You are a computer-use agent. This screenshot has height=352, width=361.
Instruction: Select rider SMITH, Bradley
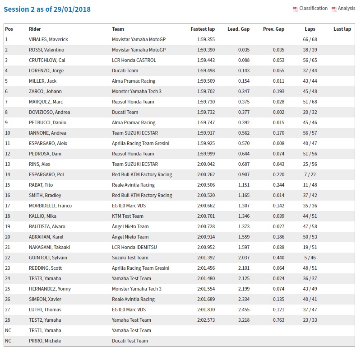[x=45, y=195]
